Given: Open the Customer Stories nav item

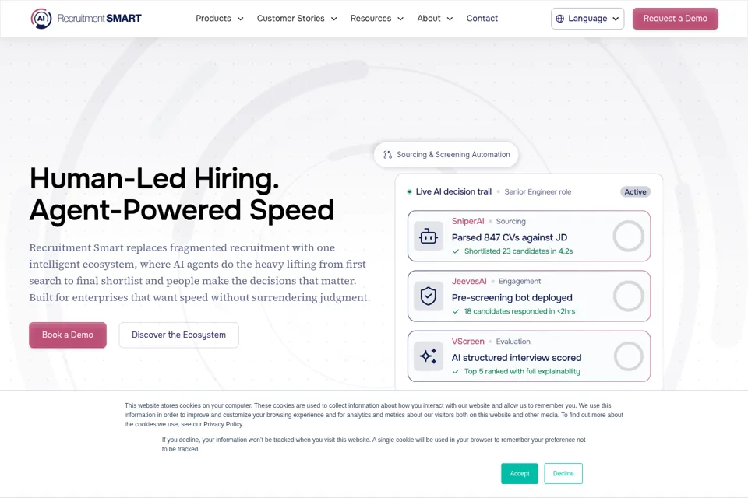Looking at the screenshot, I should tap(291, 18).
